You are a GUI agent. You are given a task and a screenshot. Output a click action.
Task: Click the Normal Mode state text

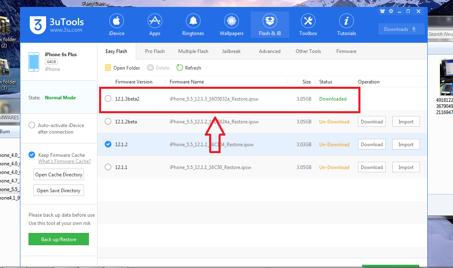point(60,97)
